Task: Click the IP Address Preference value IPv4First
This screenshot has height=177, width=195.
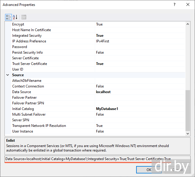Action: 140,41
